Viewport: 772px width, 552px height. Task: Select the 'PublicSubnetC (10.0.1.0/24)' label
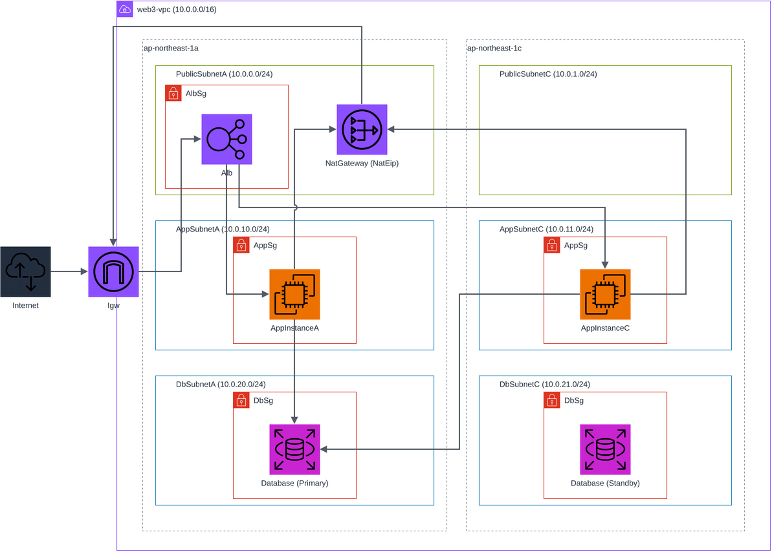pyautogui.click(x=548, y=74)
